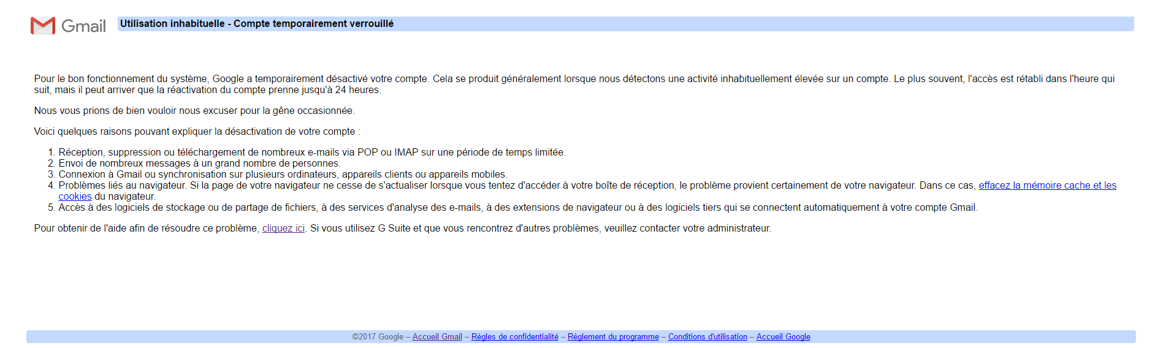Open the Accueil Gmail footer link
The width and height of the screenshot is (1166, 348).
[437, 337]
